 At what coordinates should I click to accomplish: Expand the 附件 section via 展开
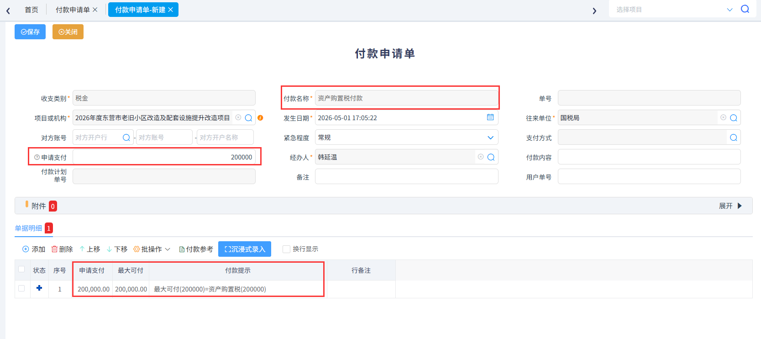point(730,206)
